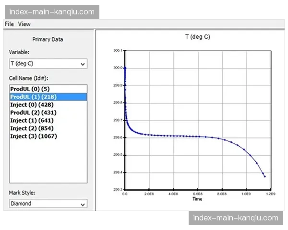Open the View menu

click(x=24, y=24)
